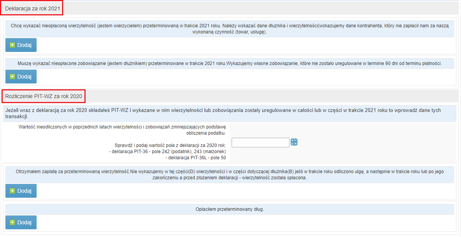The height and width of the screenshot is (237, 461).
Task: Click Dodaj under the unpaid liability (dłużnik) note
Action: (21, 77)
